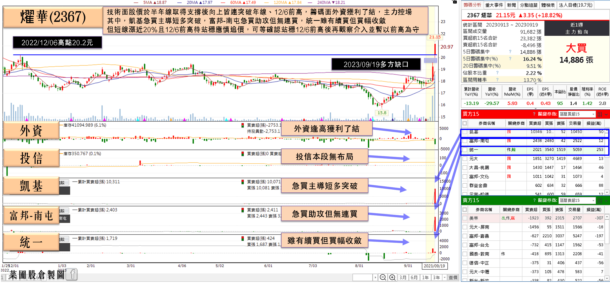Click the 近1週 主力動向 header
The height and width of the screenshot is (288, 610).
tap(577, 28)
